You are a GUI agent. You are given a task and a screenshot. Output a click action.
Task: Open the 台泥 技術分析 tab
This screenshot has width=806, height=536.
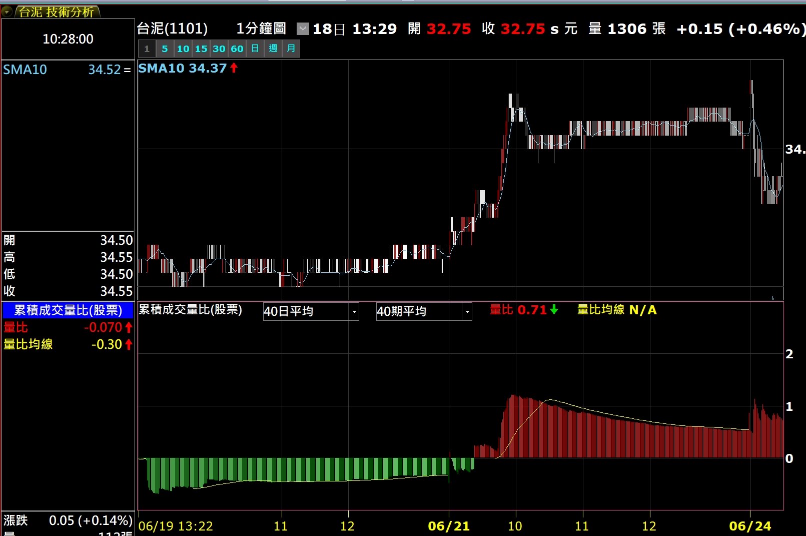click(x=57, y=12)
